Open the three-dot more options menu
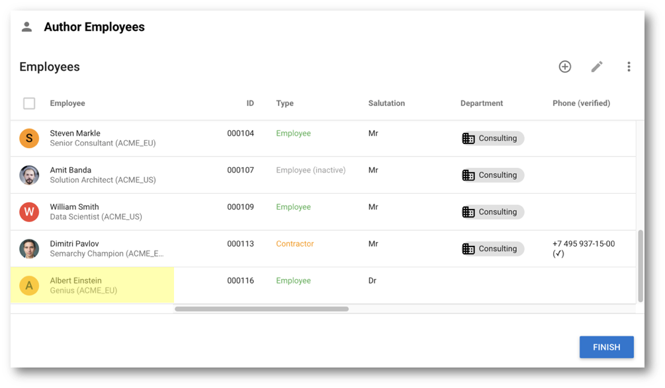The image size is (665, 388). click(x=629, y=67)
